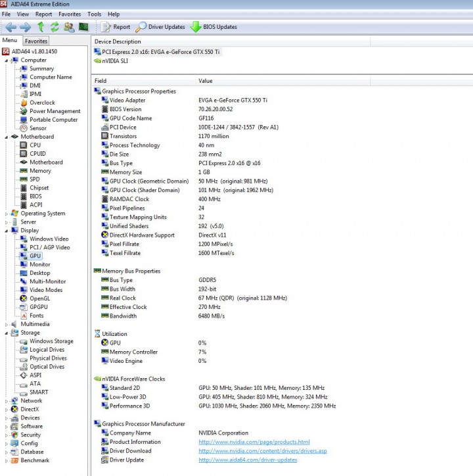Collapse the Storage tree node
The height and width of the screenshot is (476, 473).
(x=7, y=333)
